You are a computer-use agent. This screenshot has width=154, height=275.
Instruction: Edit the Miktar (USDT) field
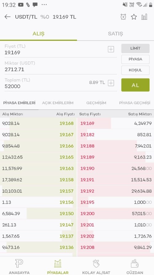61,67
